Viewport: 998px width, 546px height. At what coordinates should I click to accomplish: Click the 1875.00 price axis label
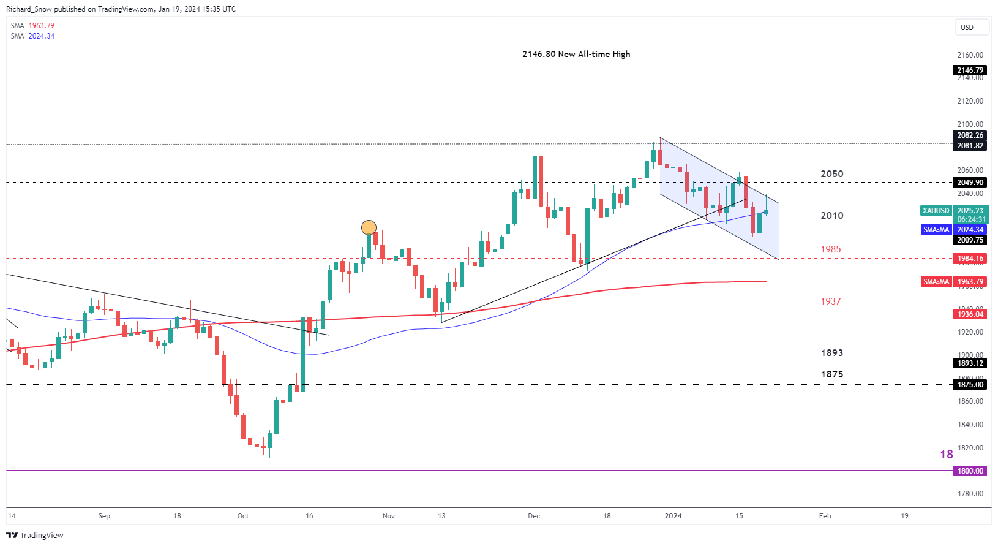(970, 385)
